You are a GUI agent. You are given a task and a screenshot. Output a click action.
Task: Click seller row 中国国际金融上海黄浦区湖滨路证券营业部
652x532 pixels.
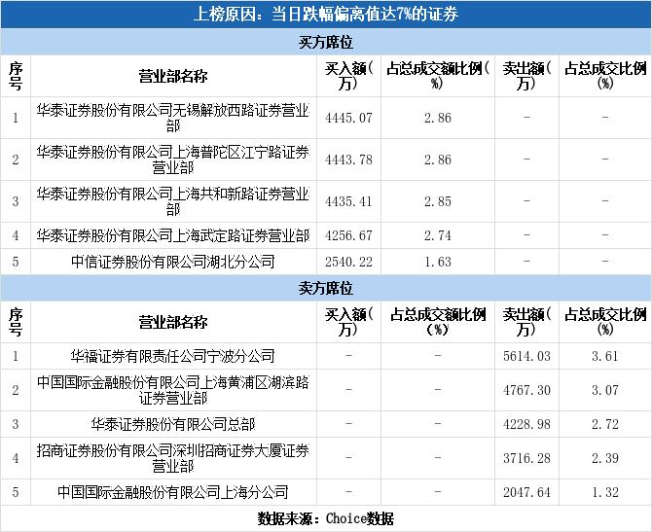pos(326,390)
